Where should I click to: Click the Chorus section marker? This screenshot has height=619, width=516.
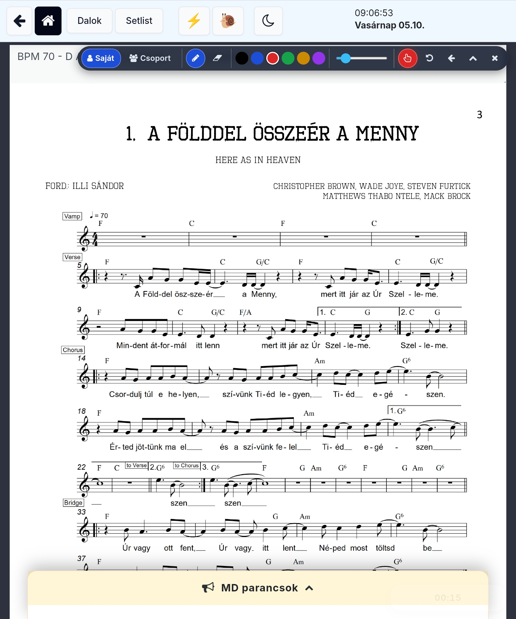coord(73,350)
